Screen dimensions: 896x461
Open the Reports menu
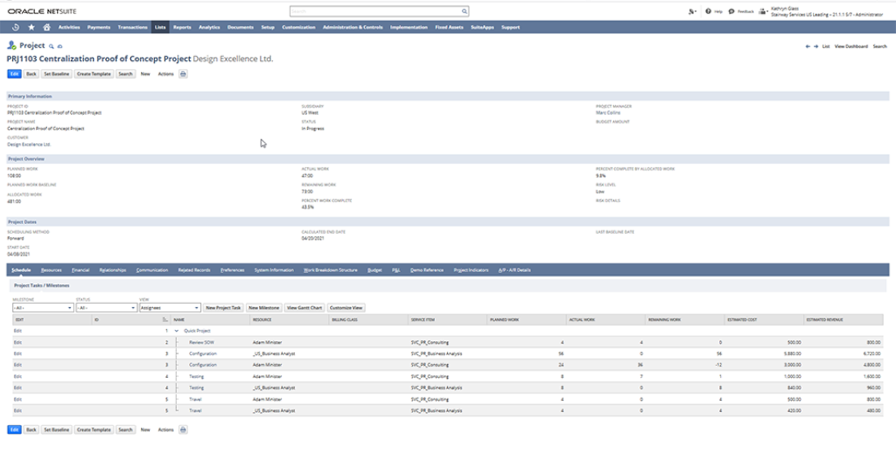tap(182, 27)
